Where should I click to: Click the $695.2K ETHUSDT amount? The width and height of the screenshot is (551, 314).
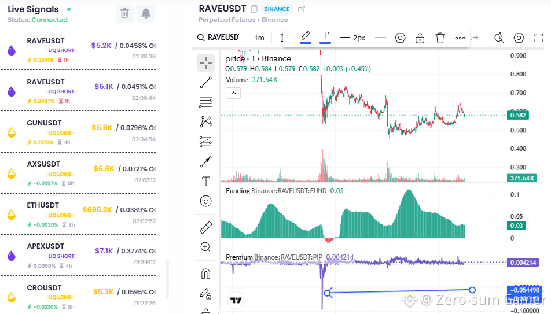pos(97,210)
